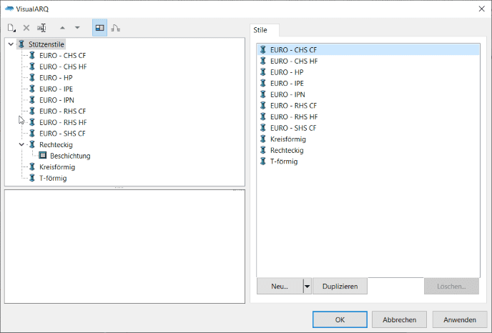Click the empty preview pane

click(x=124, y=247)
